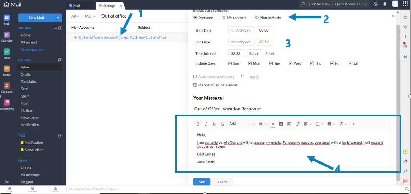This screenshot has width=411, height=194.
Task: Click the Start Date field
Action: pos(241,30)
